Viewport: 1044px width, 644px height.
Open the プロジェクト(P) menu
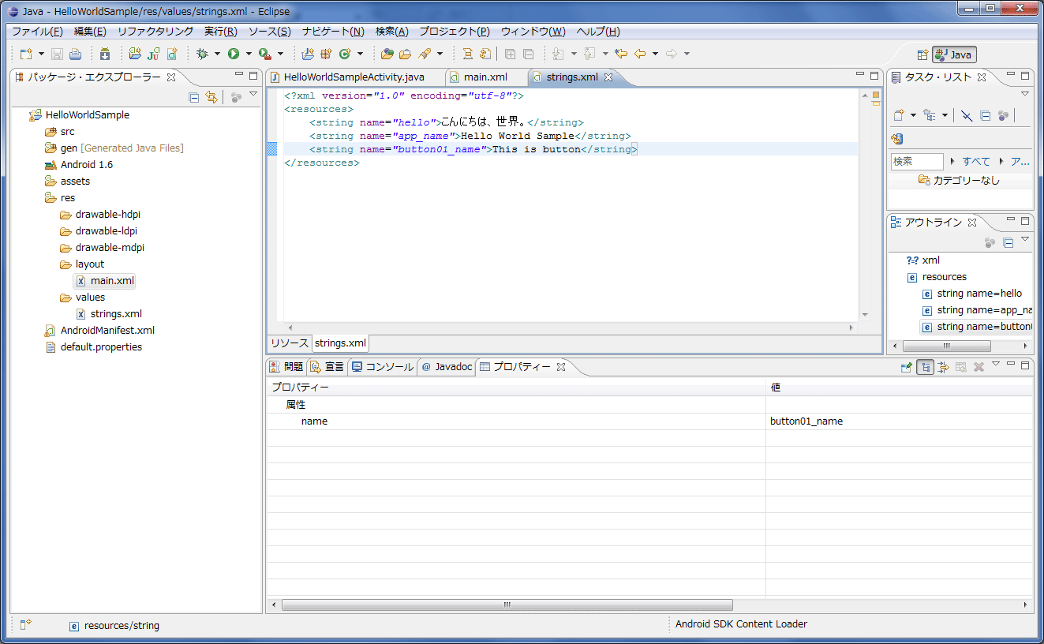pos(455,32)
